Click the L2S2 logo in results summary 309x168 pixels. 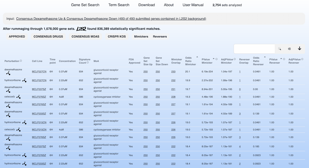[x=81, y=29]
